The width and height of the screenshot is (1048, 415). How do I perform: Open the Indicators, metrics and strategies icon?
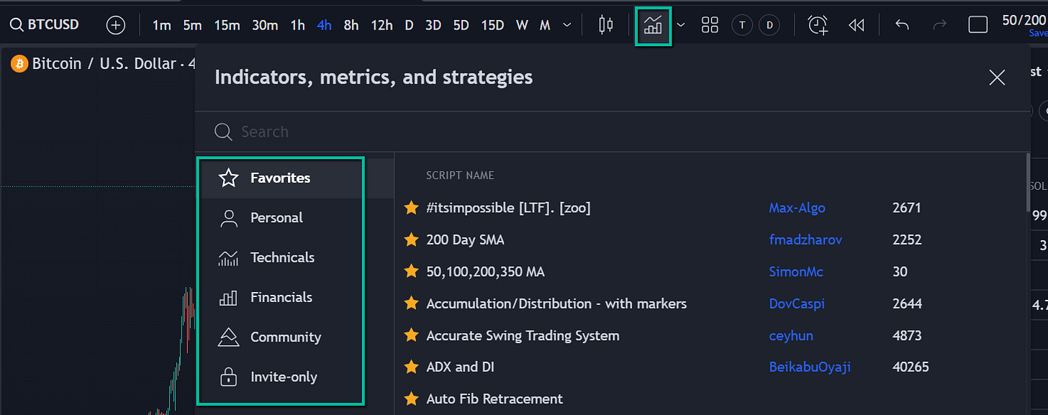point(652,24)
